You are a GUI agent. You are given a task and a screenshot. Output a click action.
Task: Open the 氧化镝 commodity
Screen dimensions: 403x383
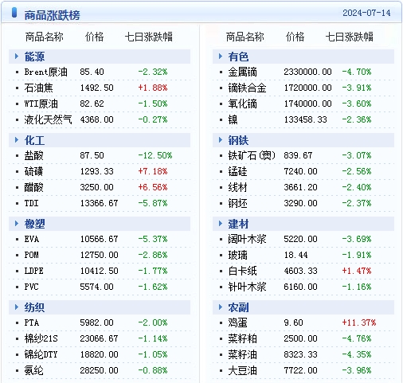(x=242, y=104)
